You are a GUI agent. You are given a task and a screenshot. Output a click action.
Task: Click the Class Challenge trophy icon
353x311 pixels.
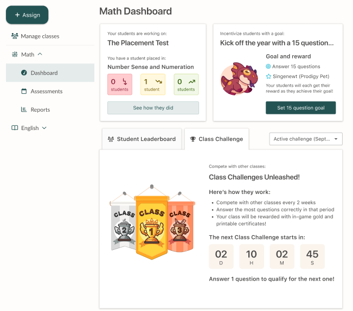(x=193, y=139)
